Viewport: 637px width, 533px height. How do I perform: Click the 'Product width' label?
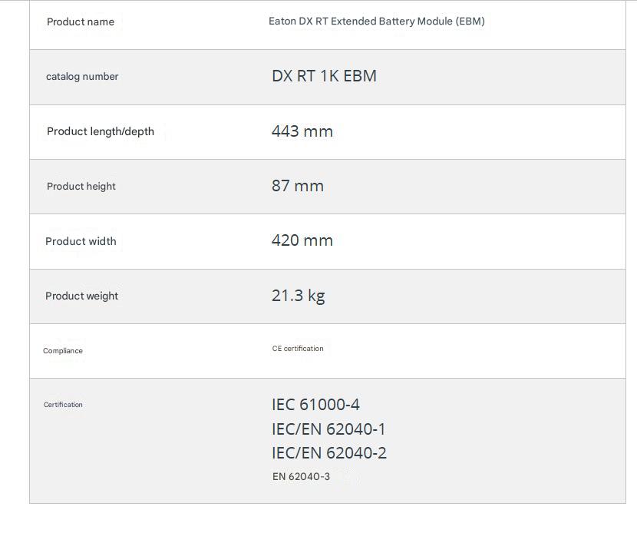click(x=81, y=241)
